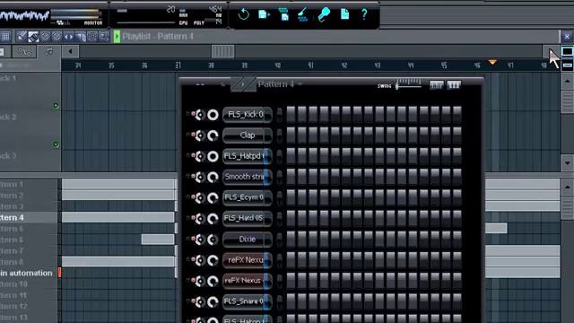Open the FLS_Hatpd channel settings

(248, 156)
